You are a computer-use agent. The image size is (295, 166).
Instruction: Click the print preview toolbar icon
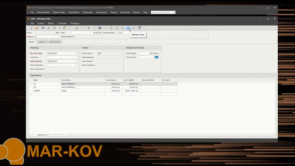tap(76, 28)
